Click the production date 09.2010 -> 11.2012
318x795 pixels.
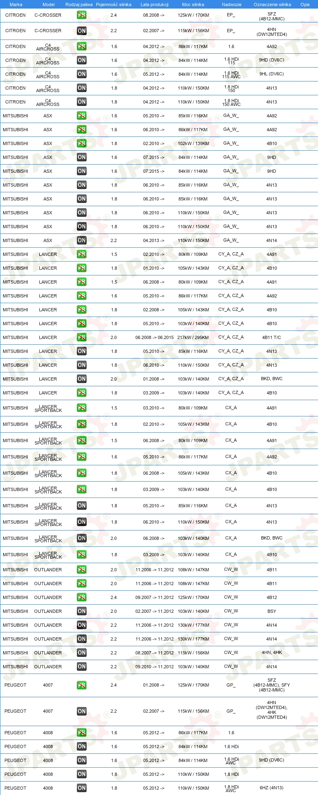point(155,667)
